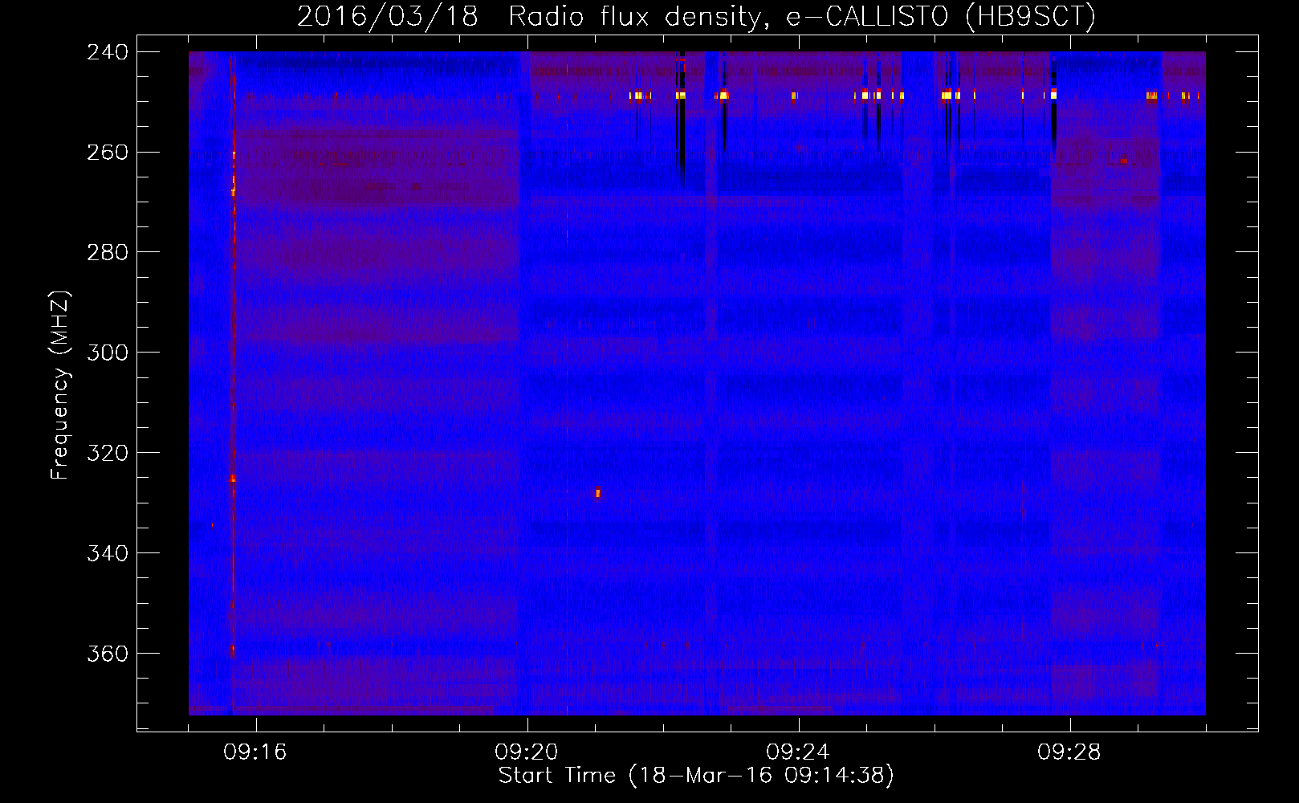
Task: Click the date "2016/03/18" in the title
Action: 388,17
